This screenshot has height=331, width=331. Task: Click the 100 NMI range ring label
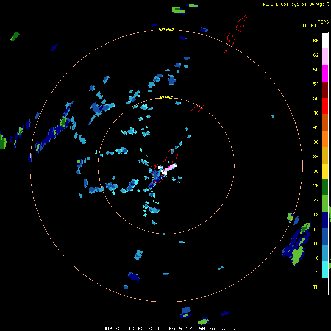(x=166, y=29)
